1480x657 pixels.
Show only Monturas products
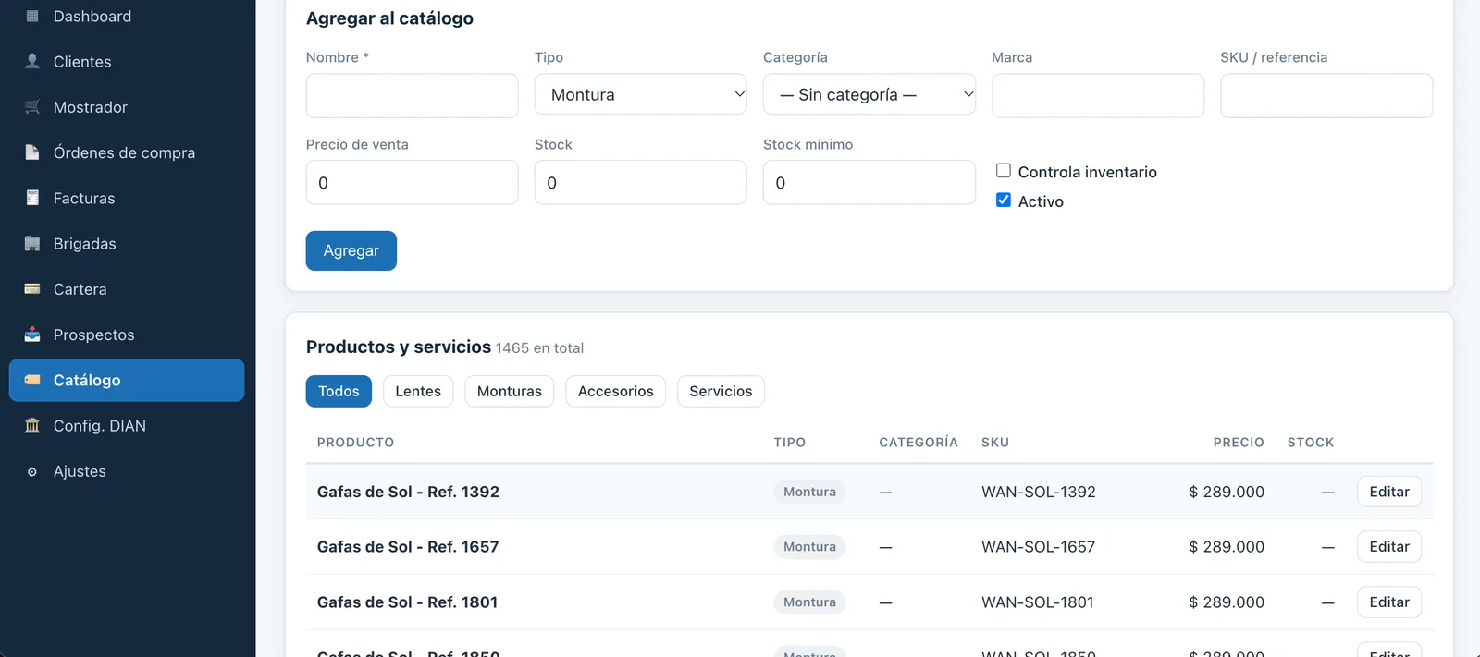(510, 392)
